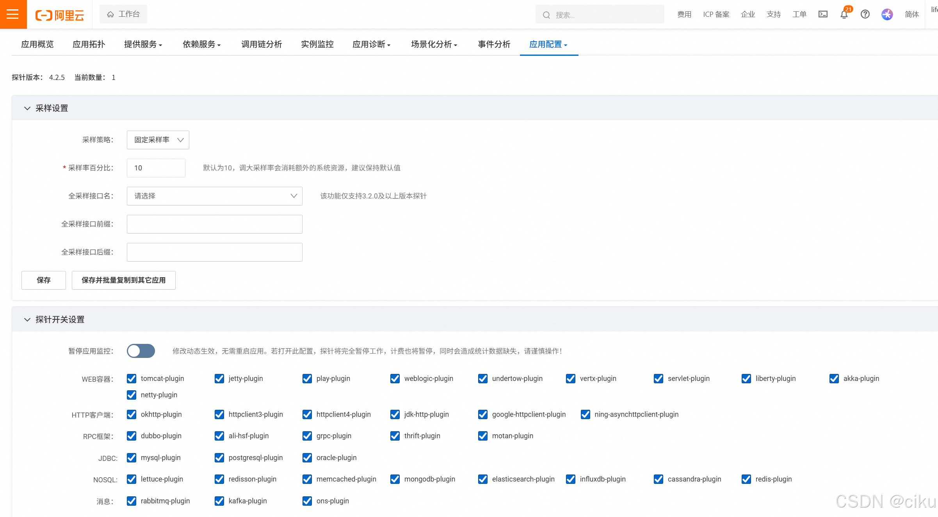Open the 采样策略 dropdown
The width and height of the screenshot is (938, 517).
tap(158, 140)
